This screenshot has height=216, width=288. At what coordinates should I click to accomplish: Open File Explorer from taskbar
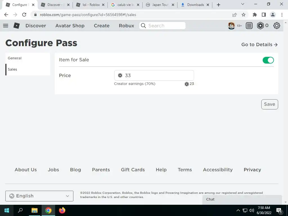(x=34, y=210)
